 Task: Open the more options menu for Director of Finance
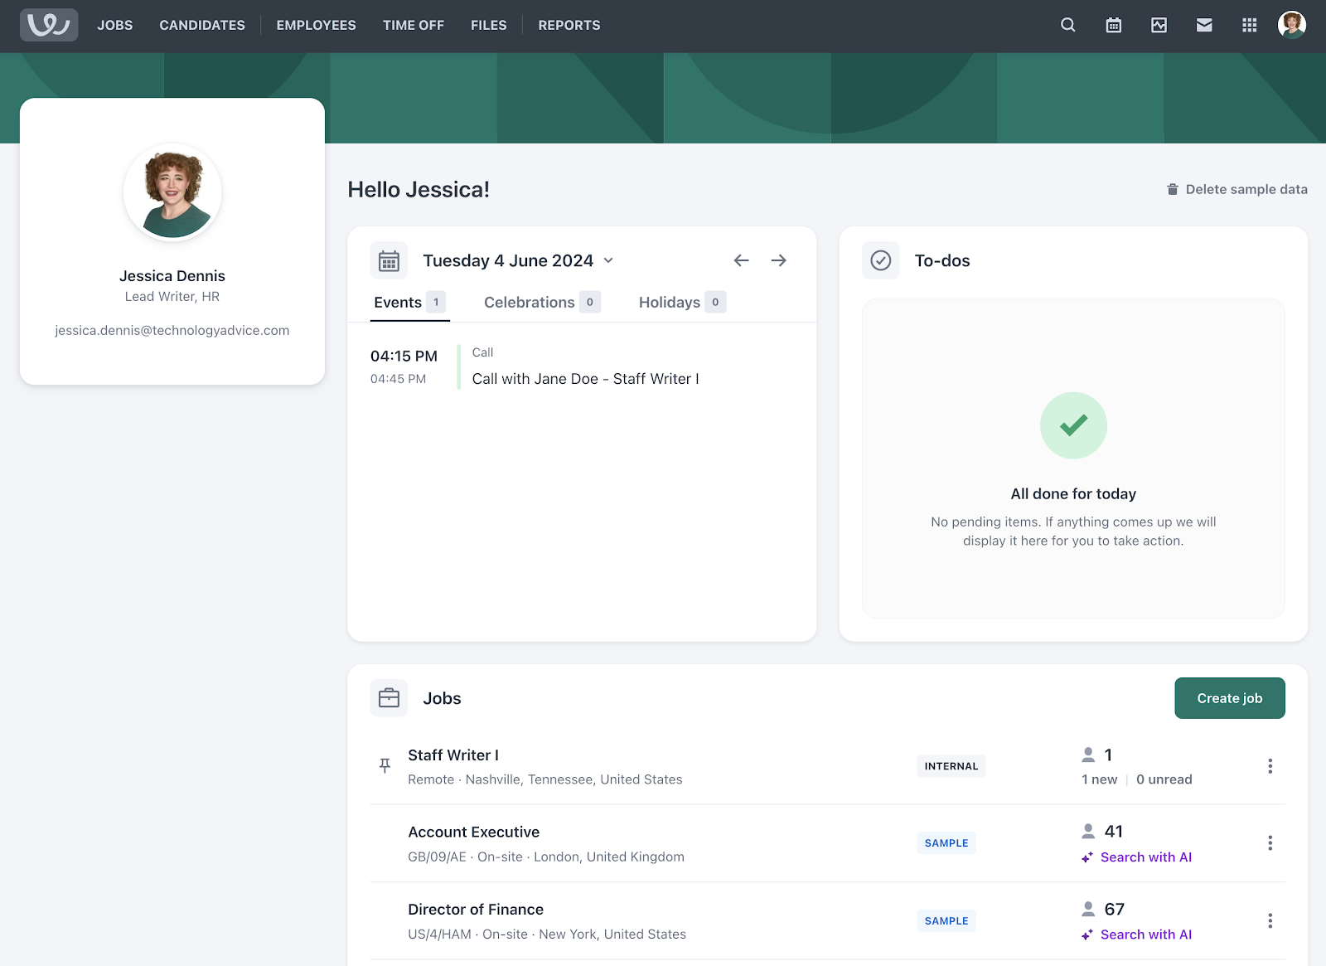pos(1270,920)
